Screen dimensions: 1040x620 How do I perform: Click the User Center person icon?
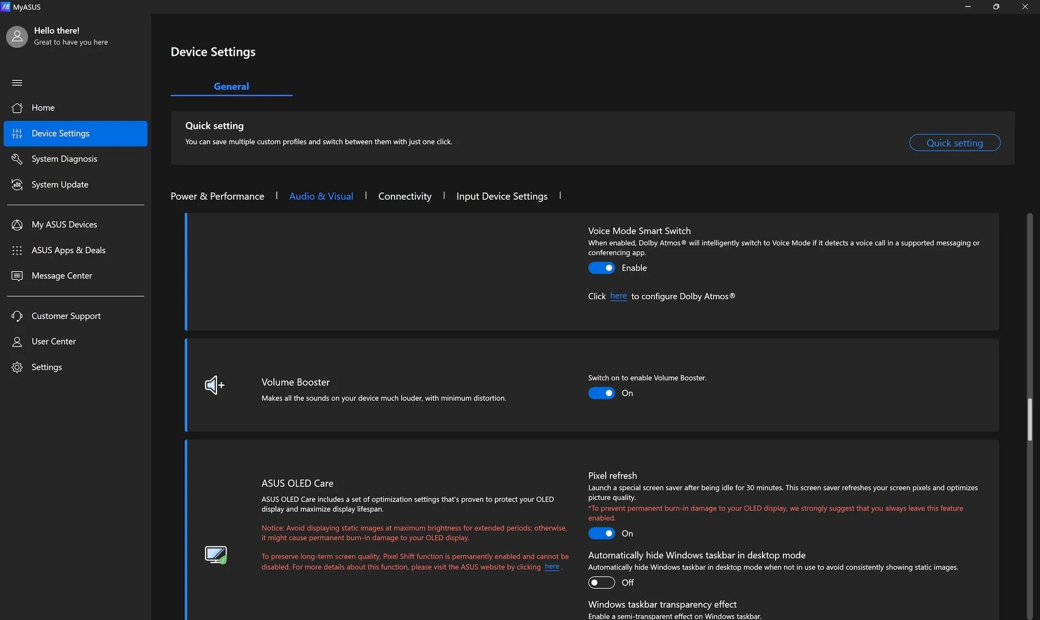[x=17, y=341]
